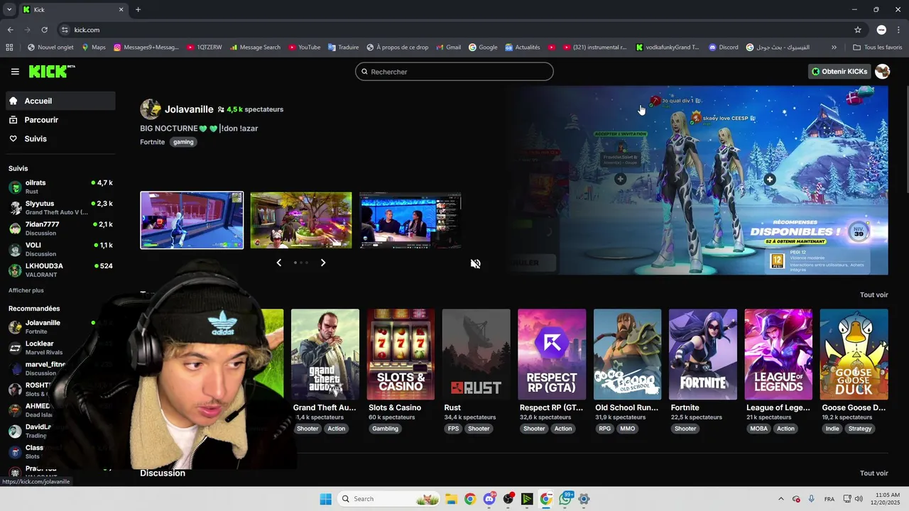909x511 pixels.
Task: Click kick.com address bar
Action: (x=454, y=30)
